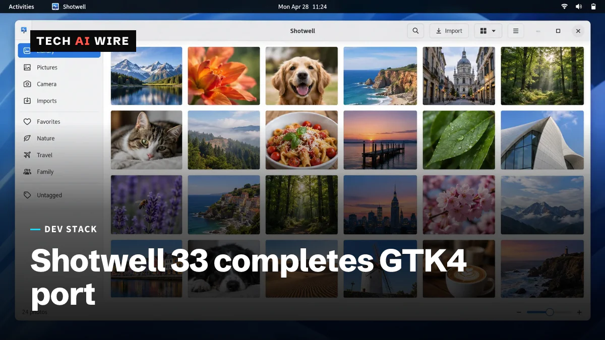The width and height of the screenshot is (605, 340).
Task: Select the Pictures folder icon in sidebar
Action: point(27,67)
